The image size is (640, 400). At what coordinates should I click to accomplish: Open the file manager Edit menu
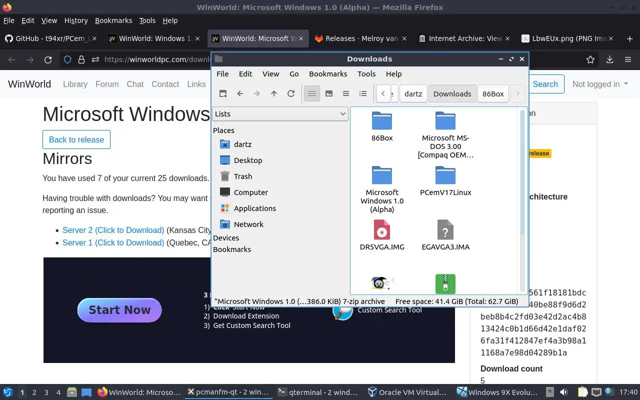[x=245, y=73]
